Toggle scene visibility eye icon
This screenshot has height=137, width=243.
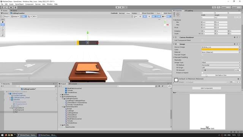(x=159, y=16)
